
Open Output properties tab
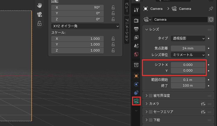(x=136, y=29)
